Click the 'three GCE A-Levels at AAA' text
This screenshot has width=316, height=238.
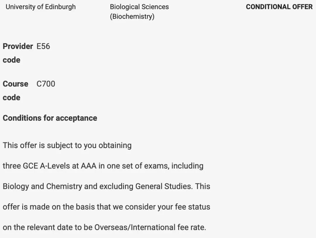pyautogui.click(x=50, y=166)
